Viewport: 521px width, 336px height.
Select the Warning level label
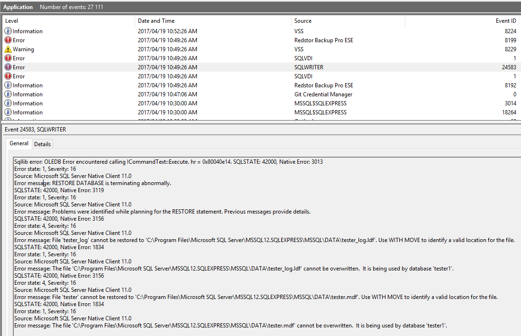point(23,49)
